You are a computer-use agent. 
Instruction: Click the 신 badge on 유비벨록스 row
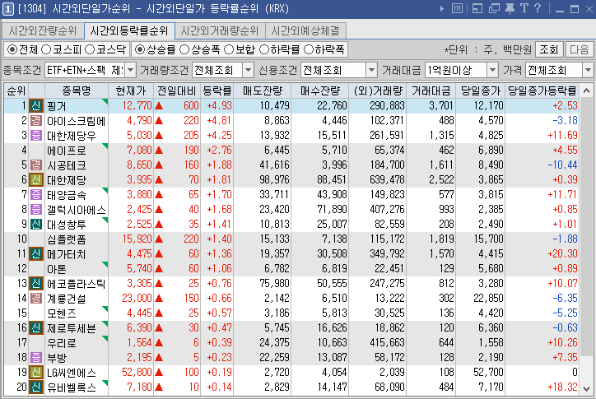(x=36, y=387)
